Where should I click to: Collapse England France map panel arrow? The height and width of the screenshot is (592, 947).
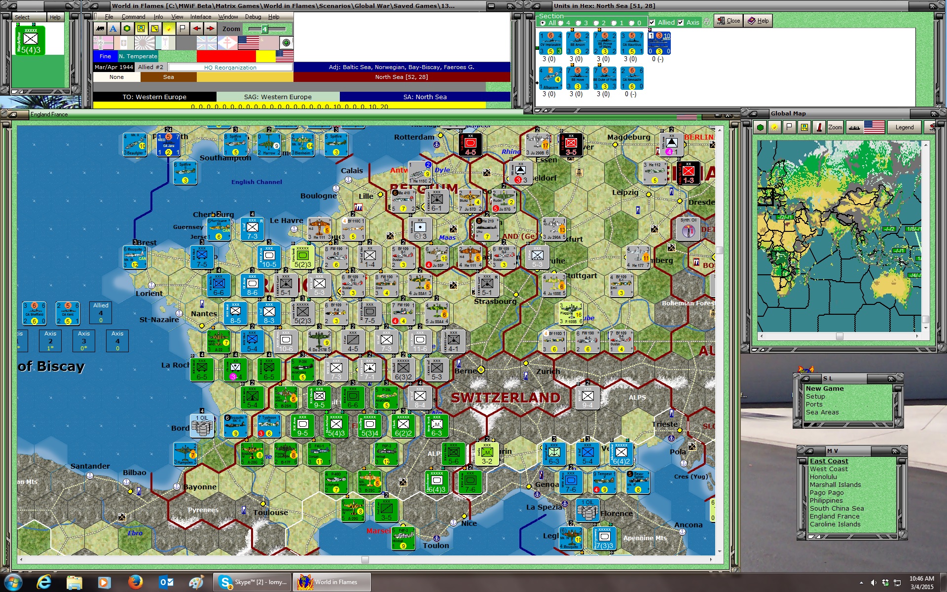13,114
